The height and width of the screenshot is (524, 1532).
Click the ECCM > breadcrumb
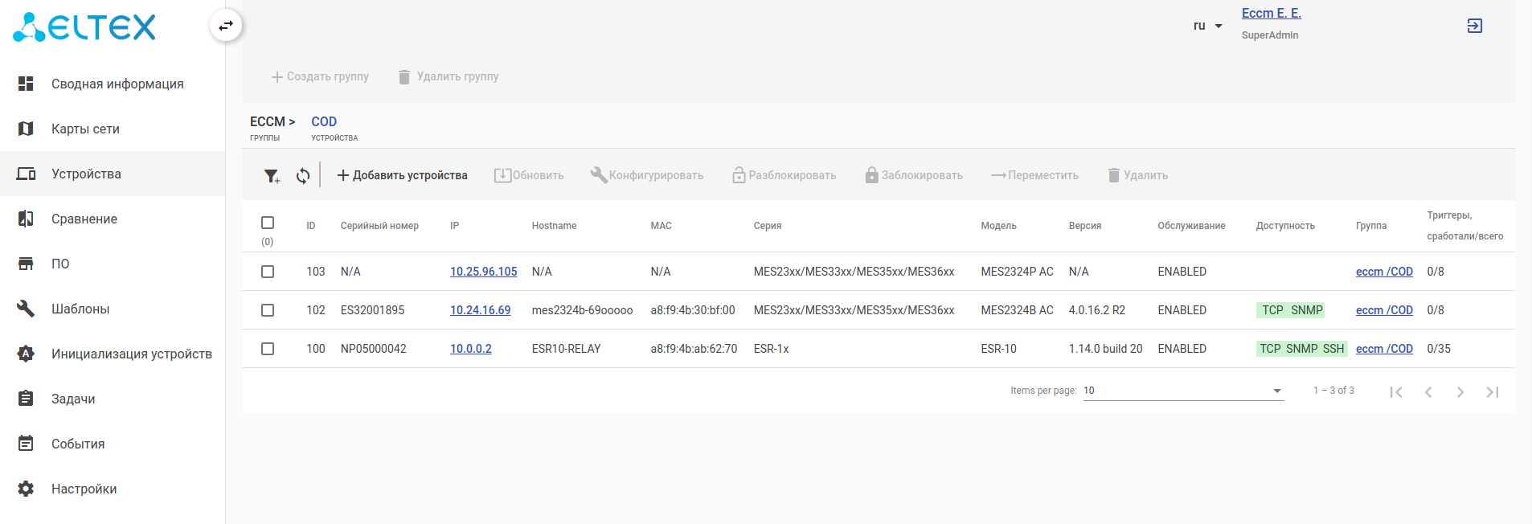tap(272, 121)
